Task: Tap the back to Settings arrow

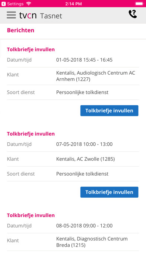Action: [3, 4]
